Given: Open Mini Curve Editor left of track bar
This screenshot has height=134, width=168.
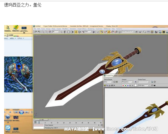Looking at the screenshot, I should (x=35, y=122).
